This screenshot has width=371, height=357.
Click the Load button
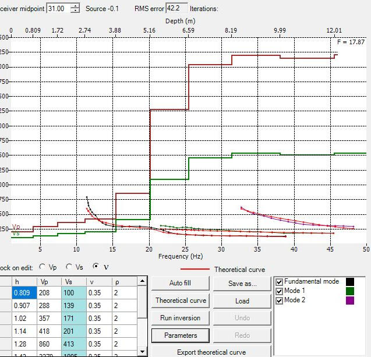coord(242,301)
